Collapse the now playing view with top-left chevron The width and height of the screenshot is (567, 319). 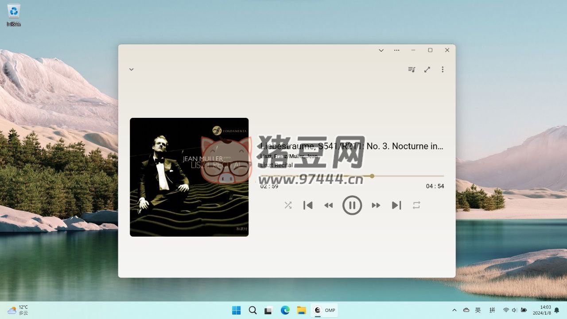click(x=131, y=70)
